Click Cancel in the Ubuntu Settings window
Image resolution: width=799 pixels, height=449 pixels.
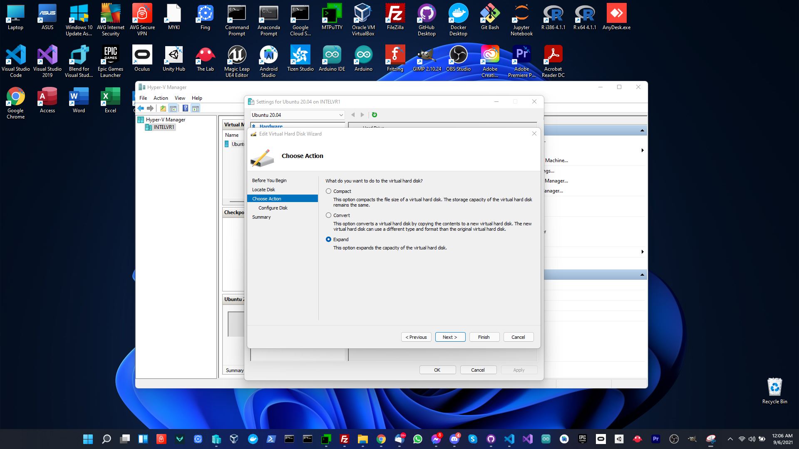pyautogui.click(x=478, y=370)
